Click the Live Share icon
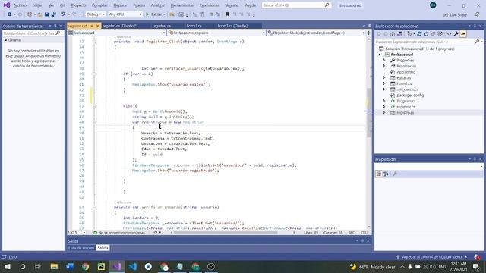The width and height of the screenshot is (486, 273). pos(446,15)
